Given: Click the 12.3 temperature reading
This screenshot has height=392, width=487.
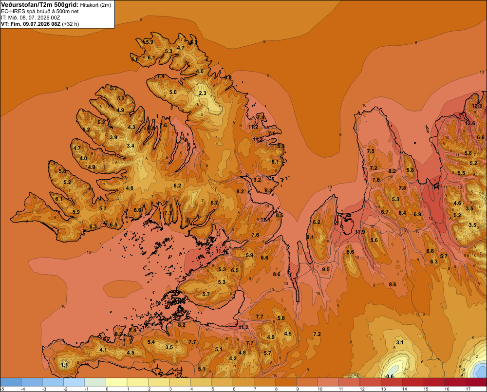Looking at the screenshot, I should click(477, 106).
